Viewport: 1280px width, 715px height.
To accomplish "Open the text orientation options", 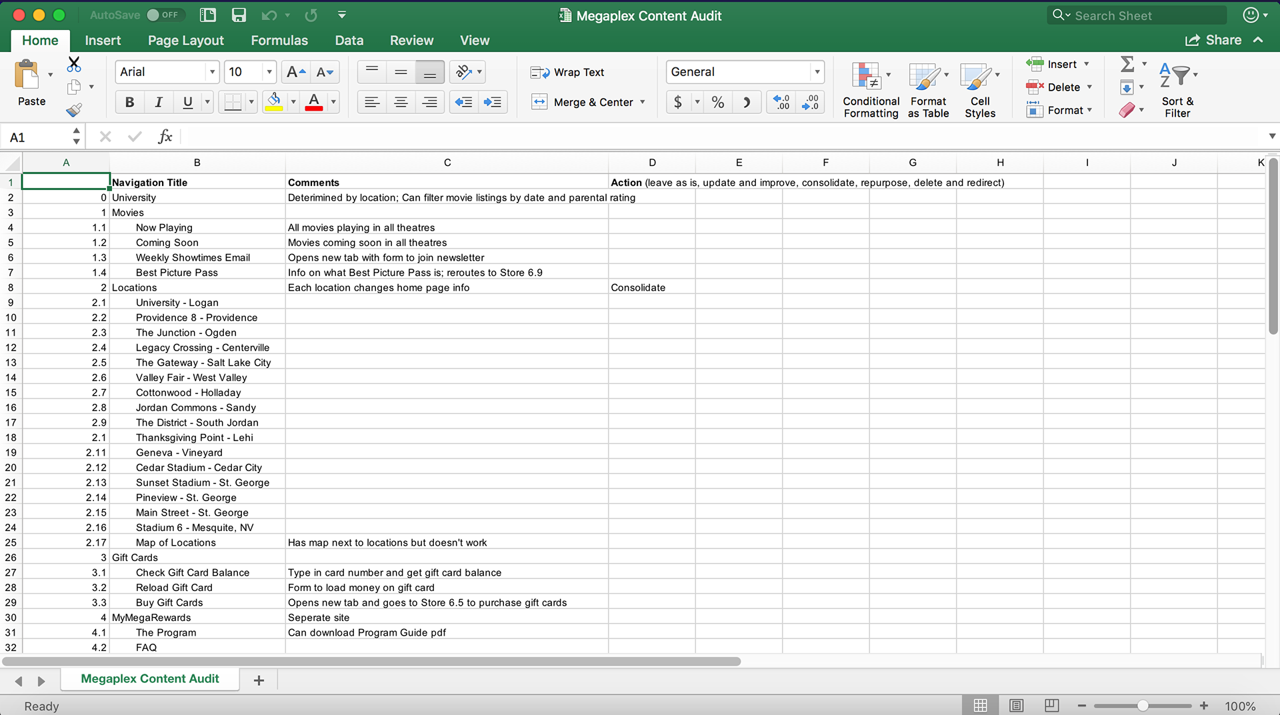I will 467,72.
